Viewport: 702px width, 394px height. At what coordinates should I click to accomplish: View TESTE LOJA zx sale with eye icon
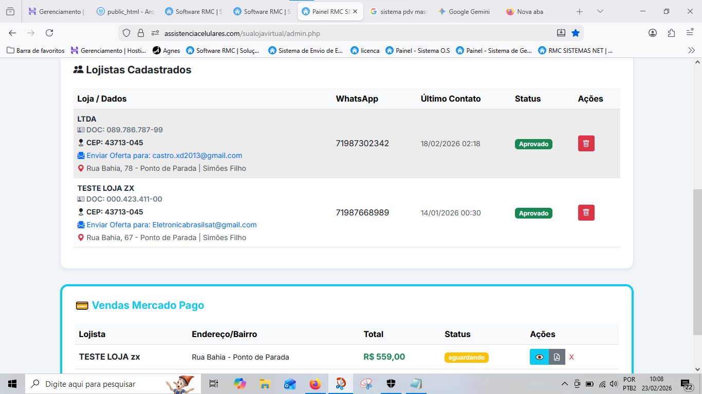click(x=539, y=357)
